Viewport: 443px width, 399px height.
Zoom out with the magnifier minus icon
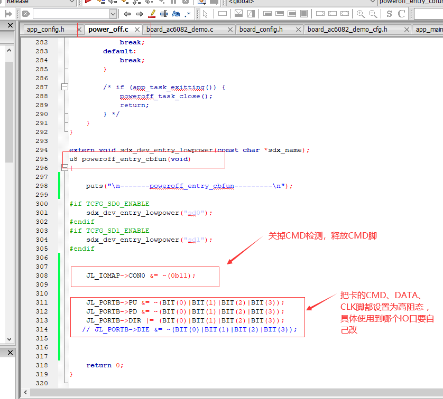click(373, 14)
